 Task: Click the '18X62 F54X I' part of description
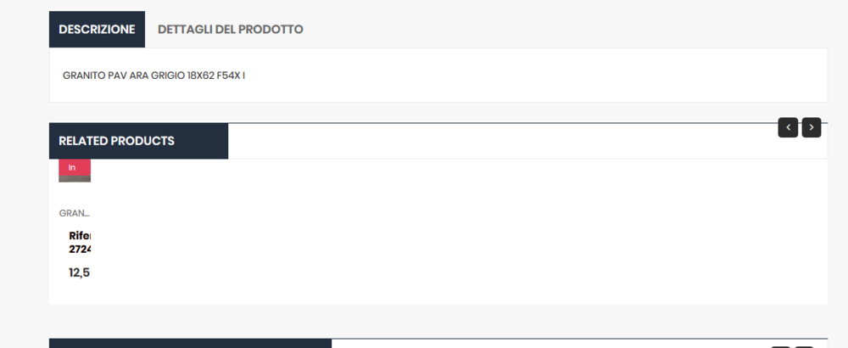216,76
